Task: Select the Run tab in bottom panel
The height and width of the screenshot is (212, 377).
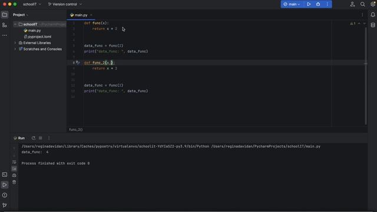Action: coord(19,138)
